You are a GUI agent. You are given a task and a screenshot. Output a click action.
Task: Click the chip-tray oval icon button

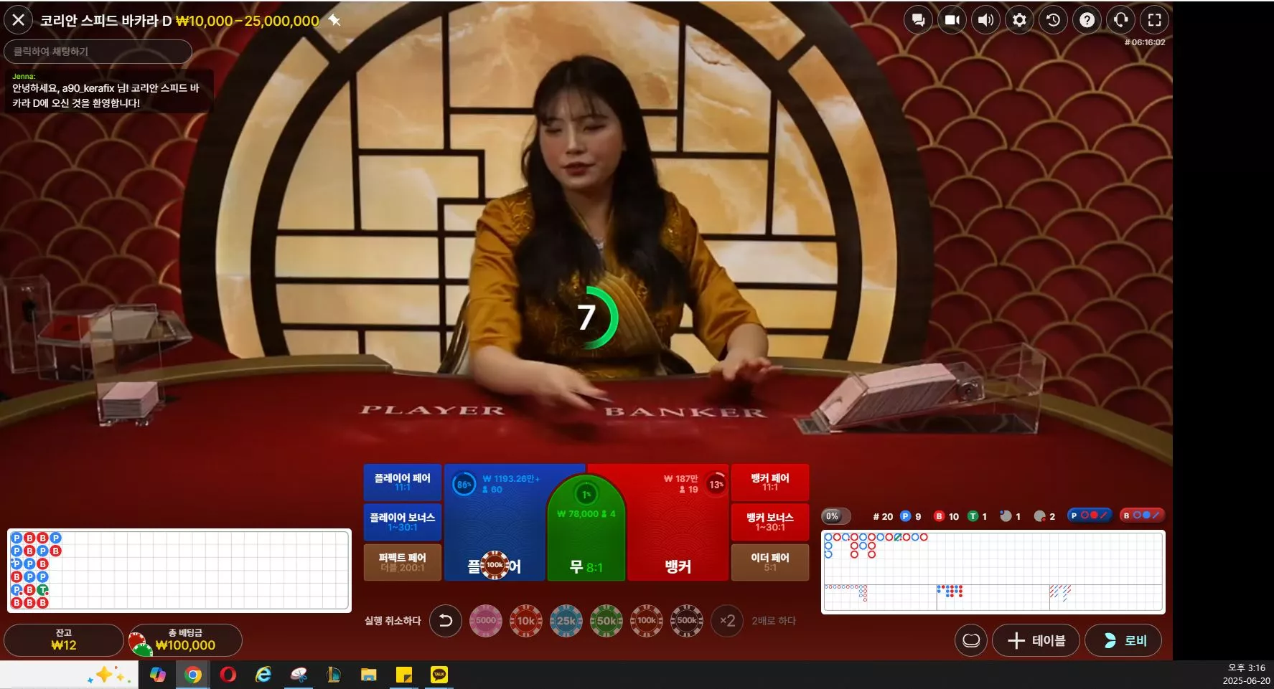(x=971, y=640)
